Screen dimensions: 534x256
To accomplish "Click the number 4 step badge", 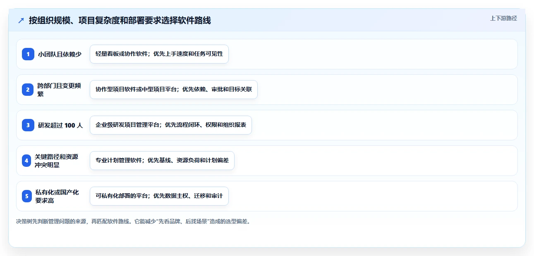I will [x=26, y=161].
